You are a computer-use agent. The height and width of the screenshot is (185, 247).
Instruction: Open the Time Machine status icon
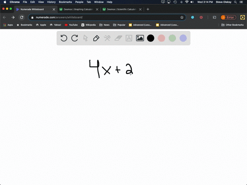point(175,2)
